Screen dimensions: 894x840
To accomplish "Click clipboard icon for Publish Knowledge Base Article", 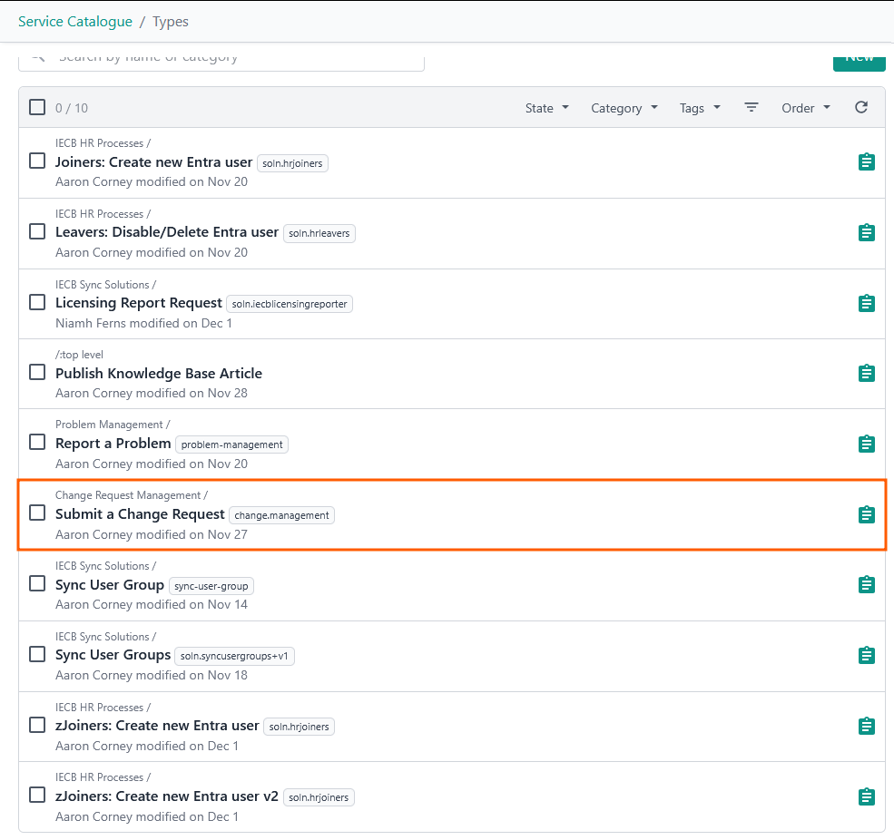I will click(867, 373).
